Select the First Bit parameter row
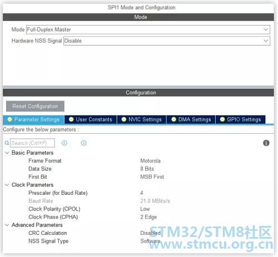 [138, 177]
